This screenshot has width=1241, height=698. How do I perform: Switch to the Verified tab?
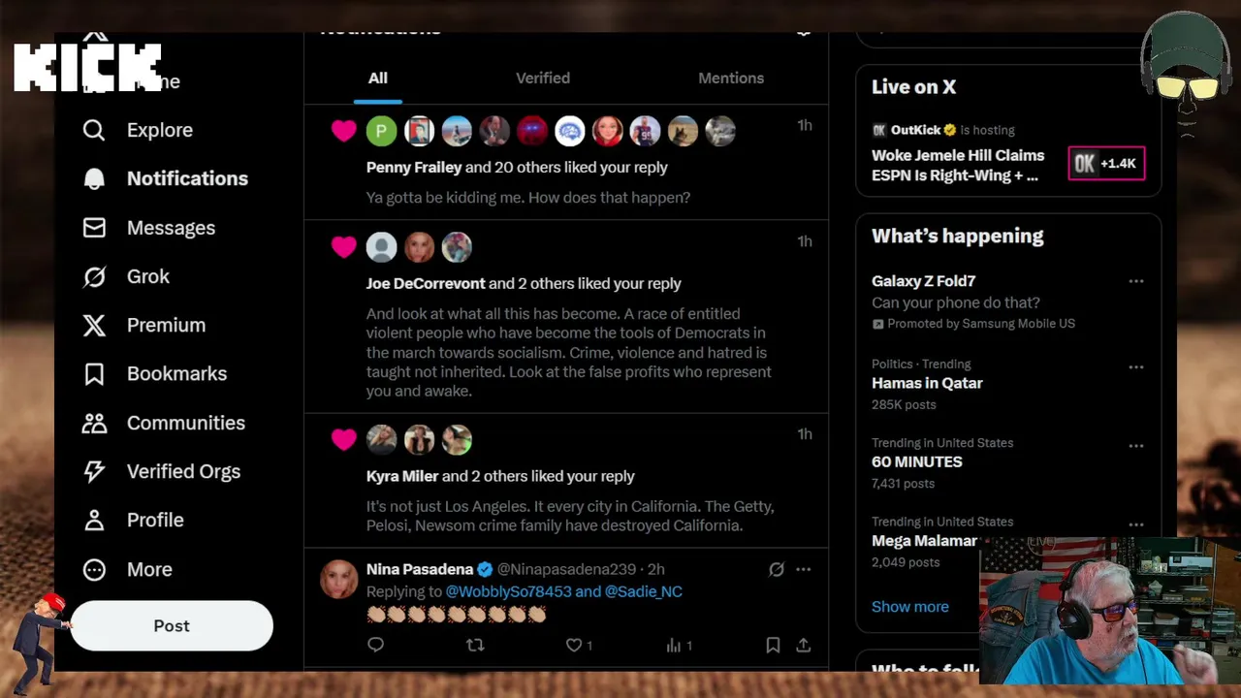(x=543, y=78)
